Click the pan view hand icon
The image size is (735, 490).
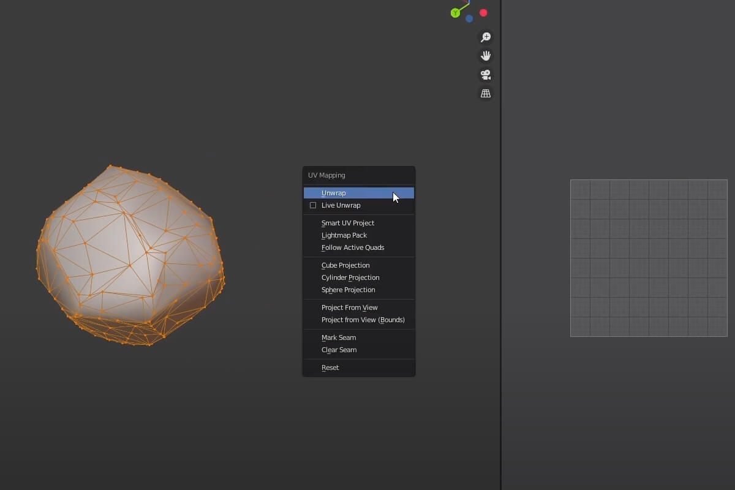(x=485, y=56)
